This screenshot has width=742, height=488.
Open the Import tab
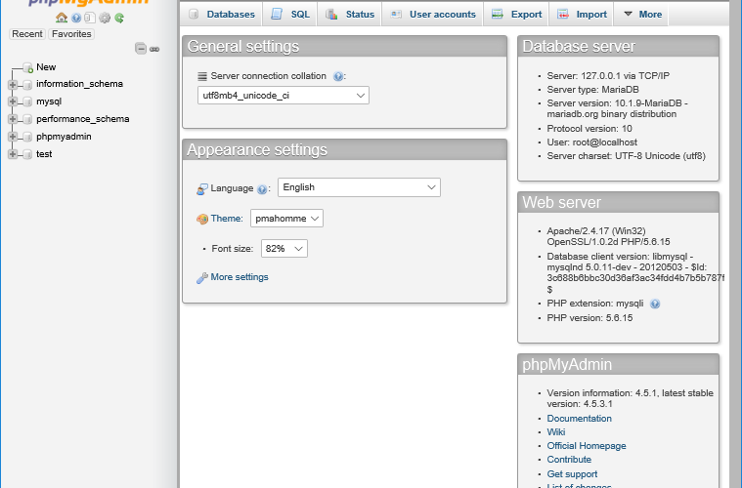582,15
